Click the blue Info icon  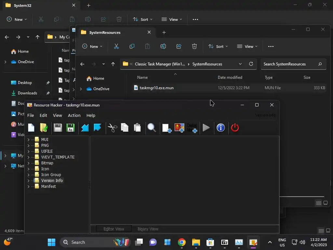pyautogui.click(x=221, y=128)
